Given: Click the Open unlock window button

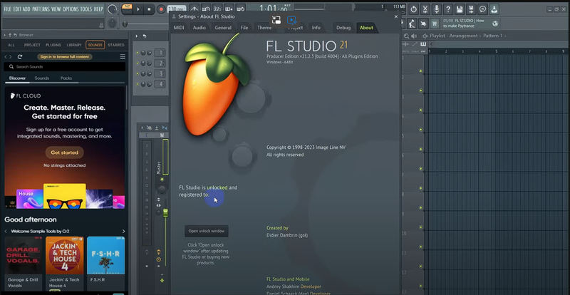Looking at the screenshot, I should [x=206, y=231].
